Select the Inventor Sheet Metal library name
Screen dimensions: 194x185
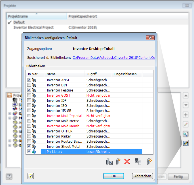point(64,147)
